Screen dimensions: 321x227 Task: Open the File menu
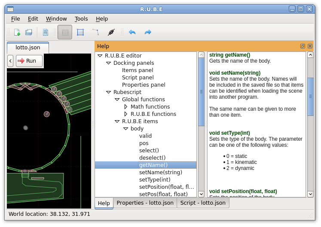tap(15, 19)
